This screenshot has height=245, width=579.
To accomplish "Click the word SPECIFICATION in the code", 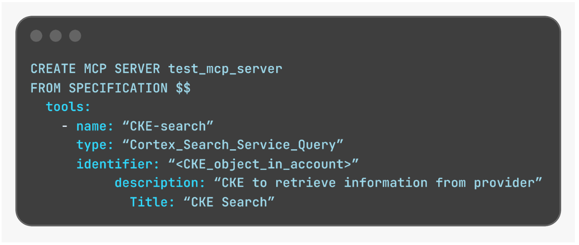I will (x=118, y=88).
